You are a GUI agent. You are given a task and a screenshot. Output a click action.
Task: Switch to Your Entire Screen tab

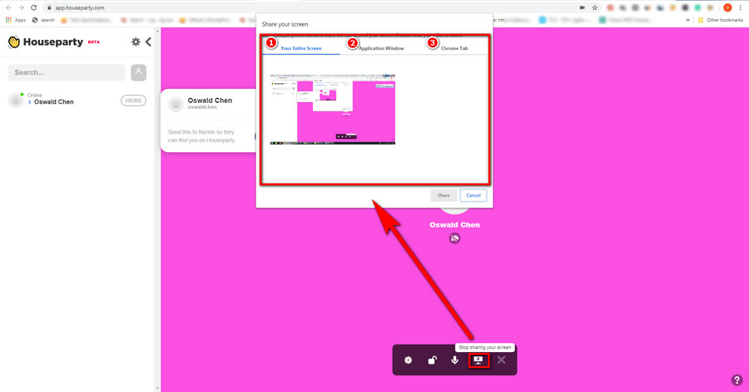[x=301, y=48]
